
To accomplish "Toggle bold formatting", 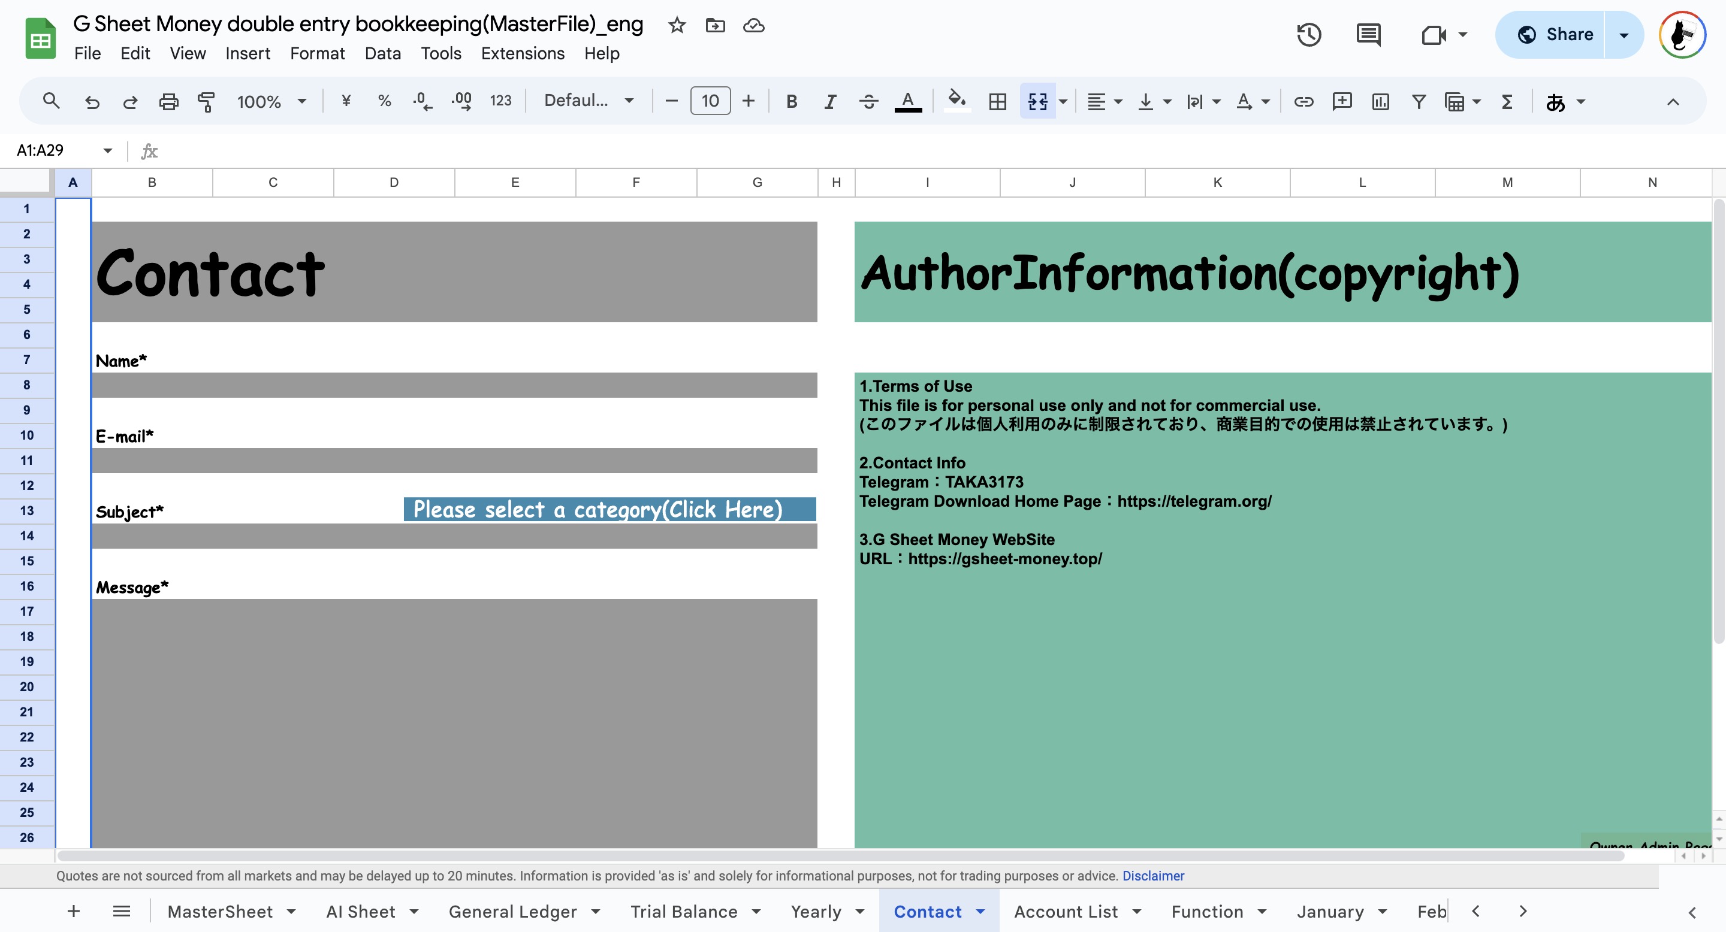I will 791,101.
